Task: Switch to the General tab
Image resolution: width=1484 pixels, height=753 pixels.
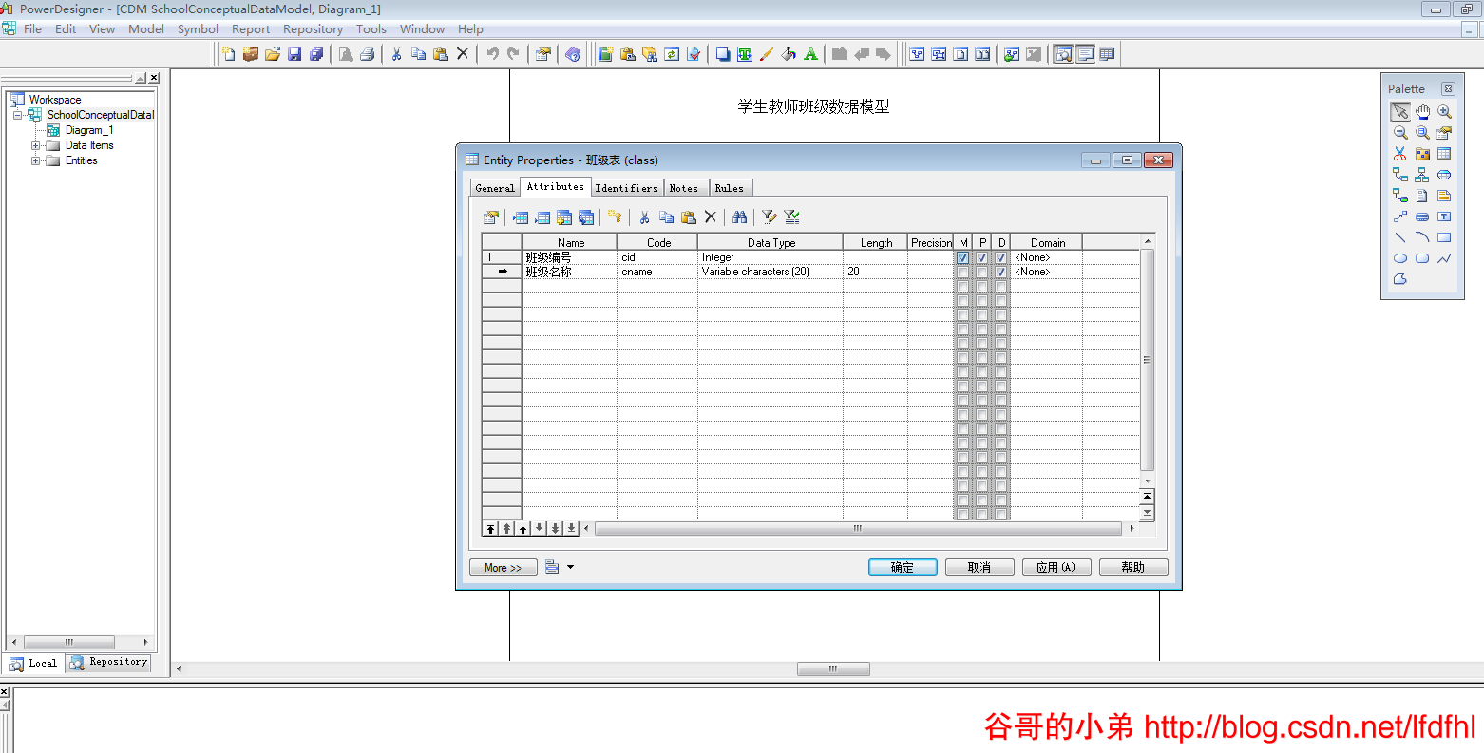Action: pos(495,188)
